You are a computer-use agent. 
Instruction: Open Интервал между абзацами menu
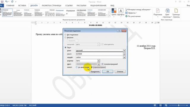pos(138,10)
